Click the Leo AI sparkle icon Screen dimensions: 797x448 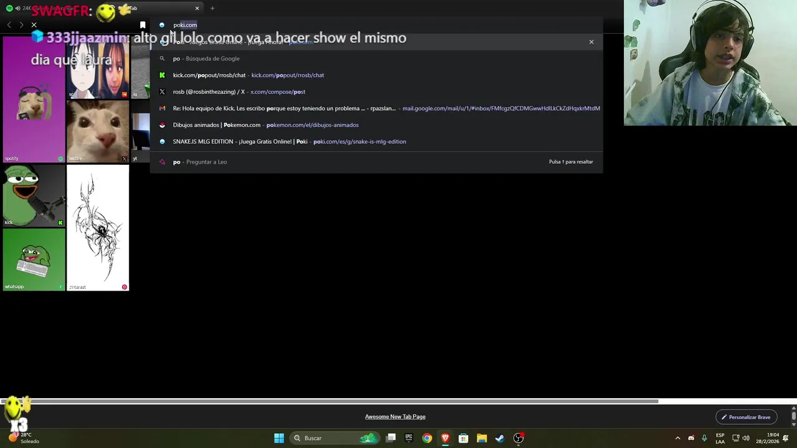(162, 162)
